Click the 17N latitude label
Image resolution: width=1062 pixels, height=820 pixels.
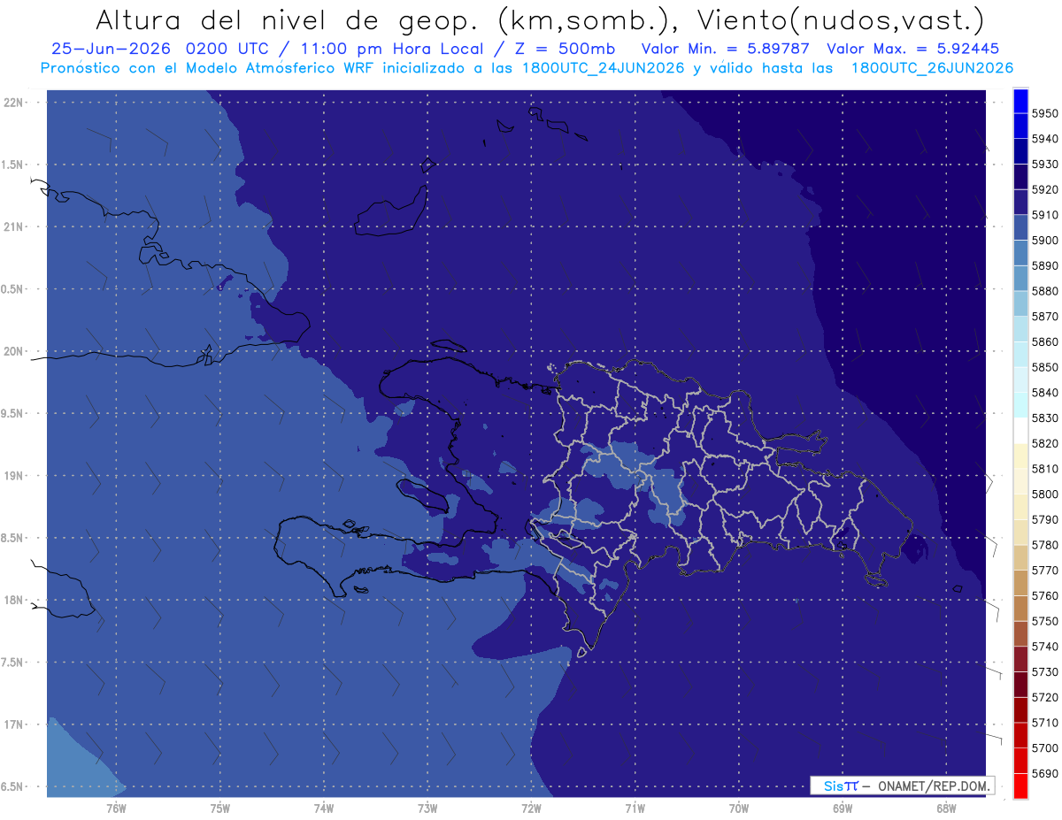(13, 724)
